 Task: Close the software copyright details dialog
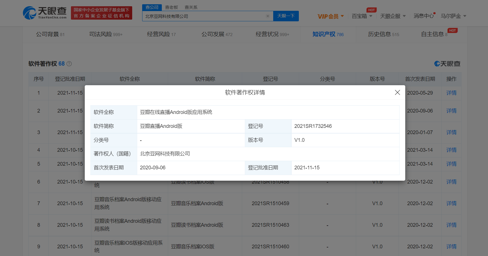click(397, 92)
